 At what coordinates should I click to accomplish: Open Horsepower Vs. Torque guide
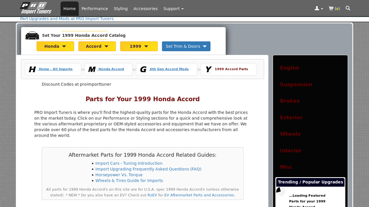pyautogui.click(x=119, y=175)
